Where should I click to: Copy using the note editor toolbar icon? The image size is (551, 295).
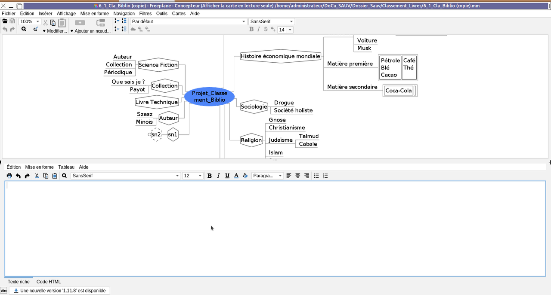[x=46, y=176]
